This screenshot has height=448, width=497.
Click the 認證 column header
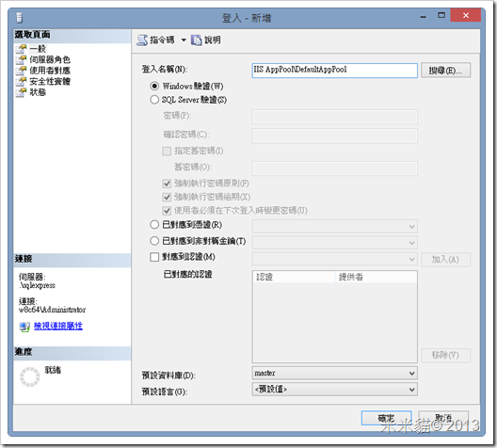click(x=294, y=277)
